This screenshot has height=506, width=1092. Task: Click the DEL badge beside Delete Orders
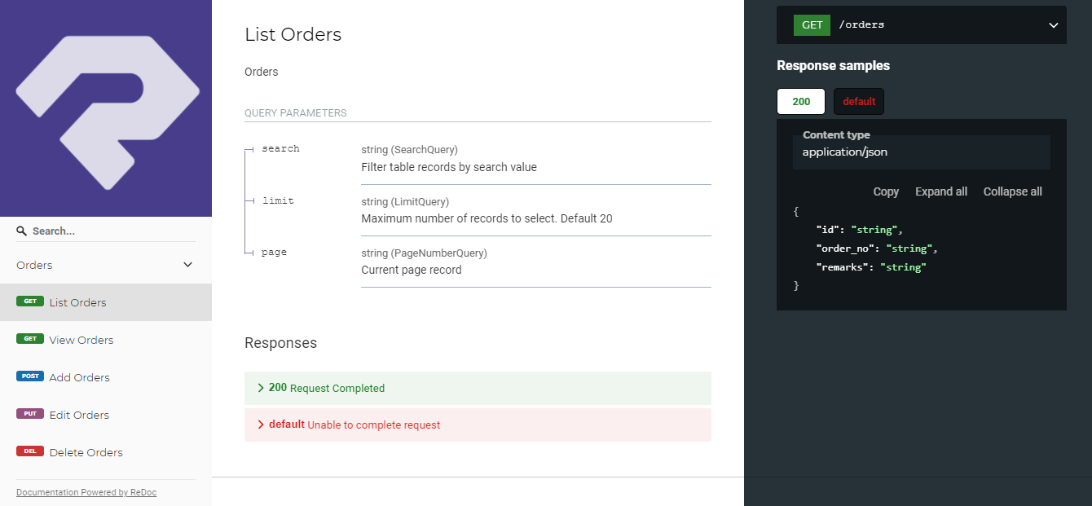30,451
